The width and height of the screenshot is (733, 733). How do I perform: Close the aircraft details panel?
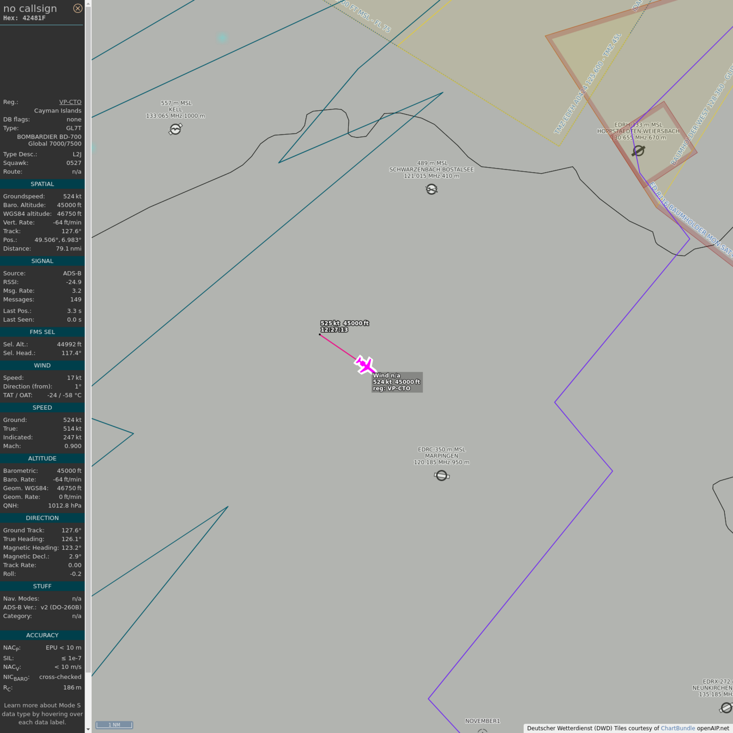pyautogui.click(x=77, y=8)
